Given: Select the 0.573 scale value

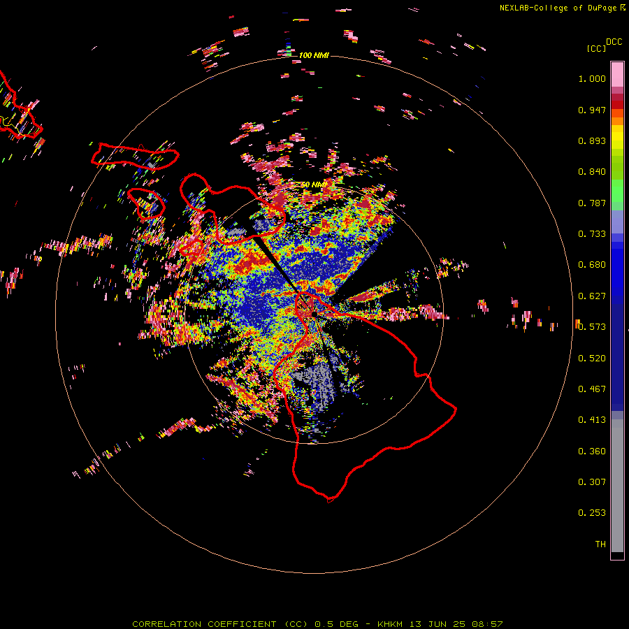Looking at the screenshot, I should [592, 327].
